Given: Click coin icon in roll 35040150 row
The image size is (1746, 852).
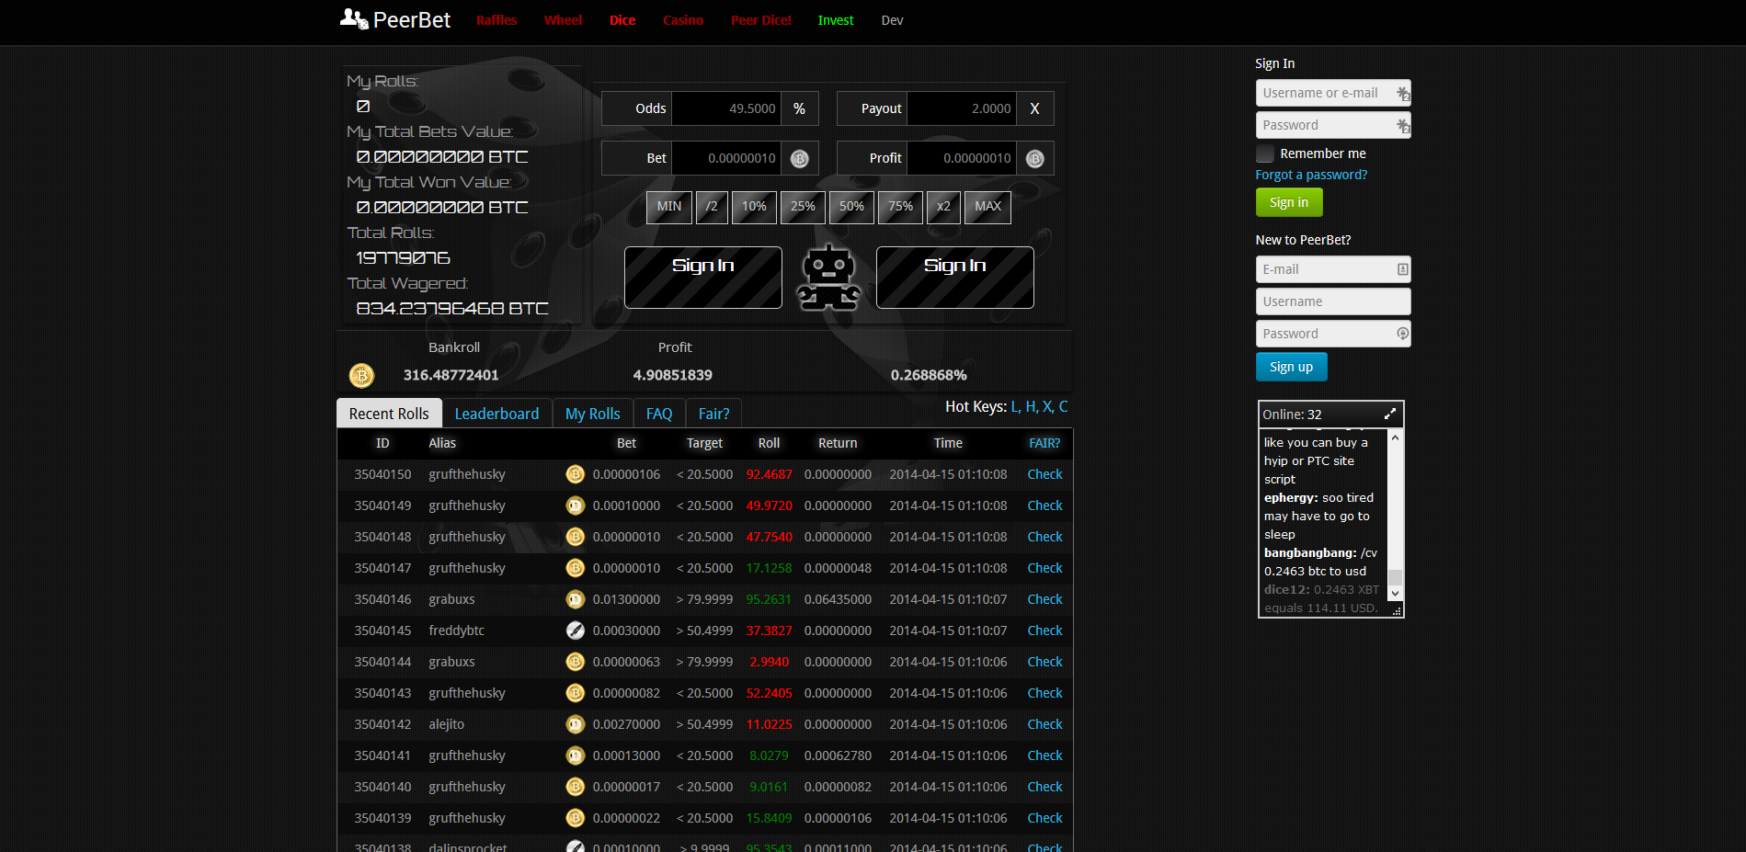Looking at the screenshot, I should [576, 474].
